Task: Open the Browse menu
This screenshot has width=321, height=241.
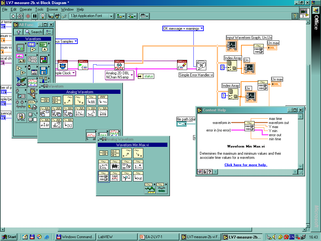Action: click(52, 9)
